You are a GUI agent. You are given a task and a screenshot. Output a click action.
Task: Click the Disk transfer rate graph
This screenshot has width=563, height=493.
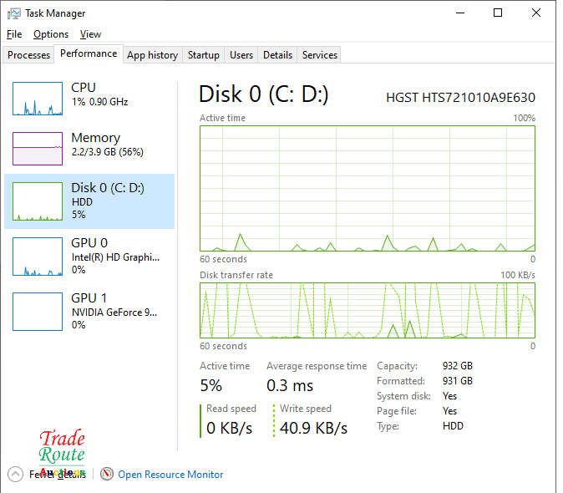pyautogui.click(x=367, y=310)
